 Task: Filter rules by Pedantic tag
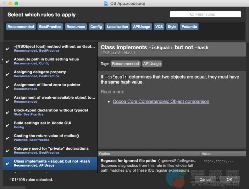click(x=189, y=27)
